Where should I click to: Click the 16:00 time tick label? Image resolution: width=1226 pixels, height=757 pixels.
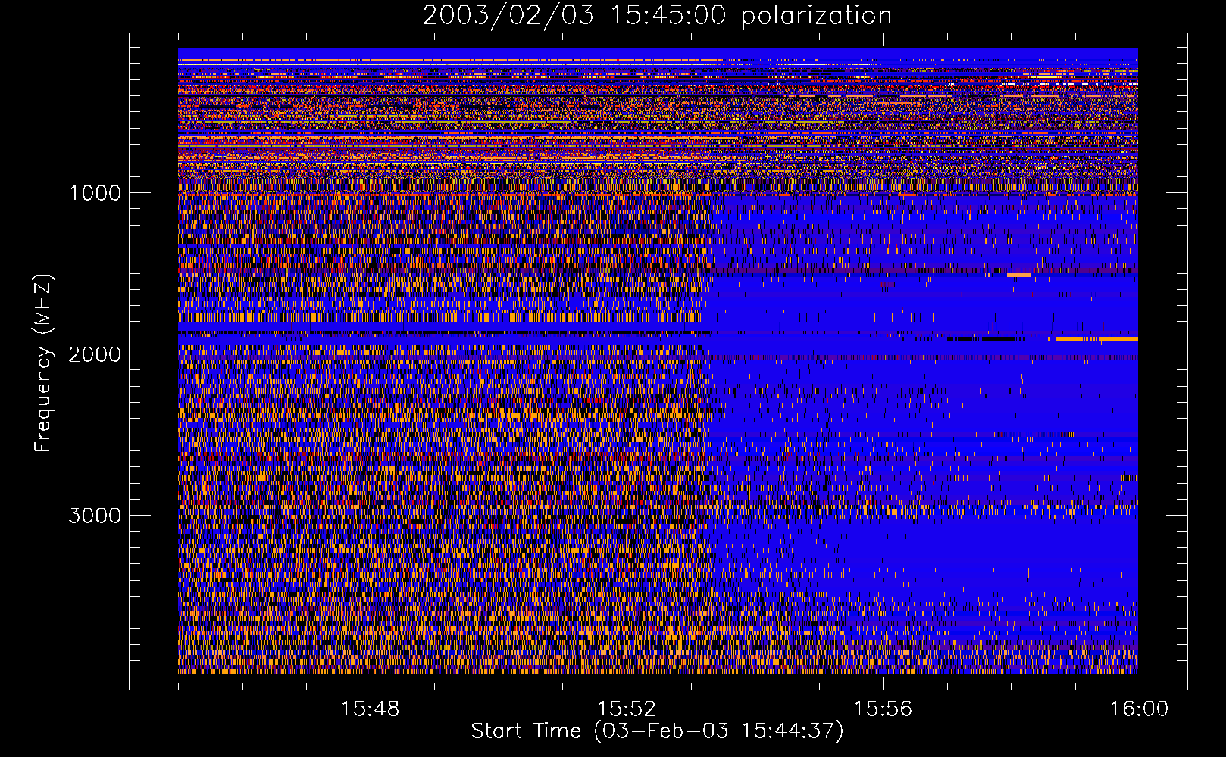point(1139,709)
